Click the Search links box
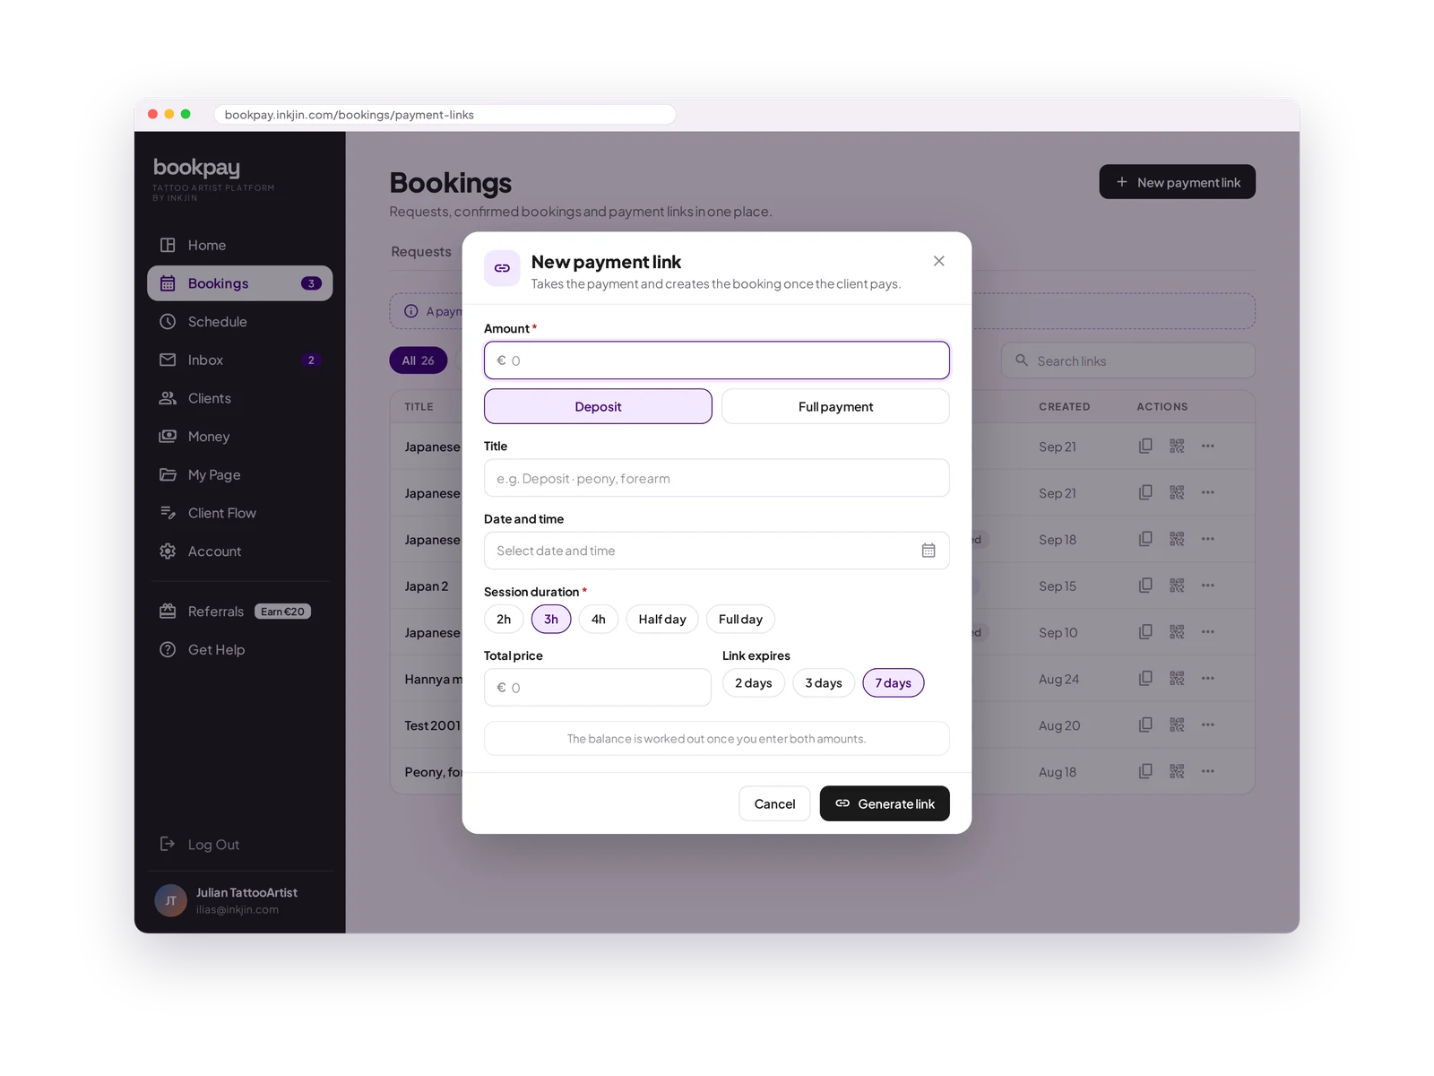The height and width of the screenshot is (1076, 1434). pos(1128,360)
